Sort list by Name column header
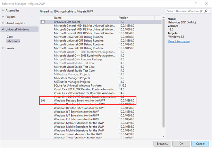Screen dimensions: 212x148 85,18
